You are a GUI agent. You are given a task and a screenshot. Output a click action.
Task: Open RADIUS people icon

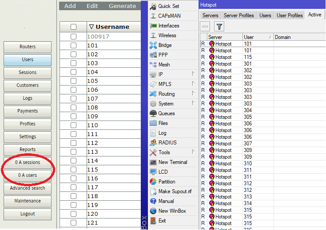pos(153,143)
